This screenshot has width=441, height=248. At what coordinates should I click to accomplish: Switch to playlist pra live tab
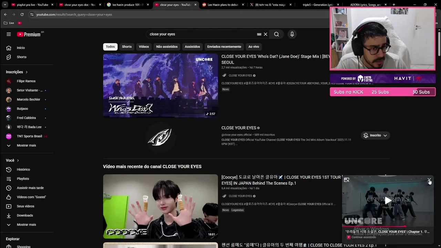point(32,5)
